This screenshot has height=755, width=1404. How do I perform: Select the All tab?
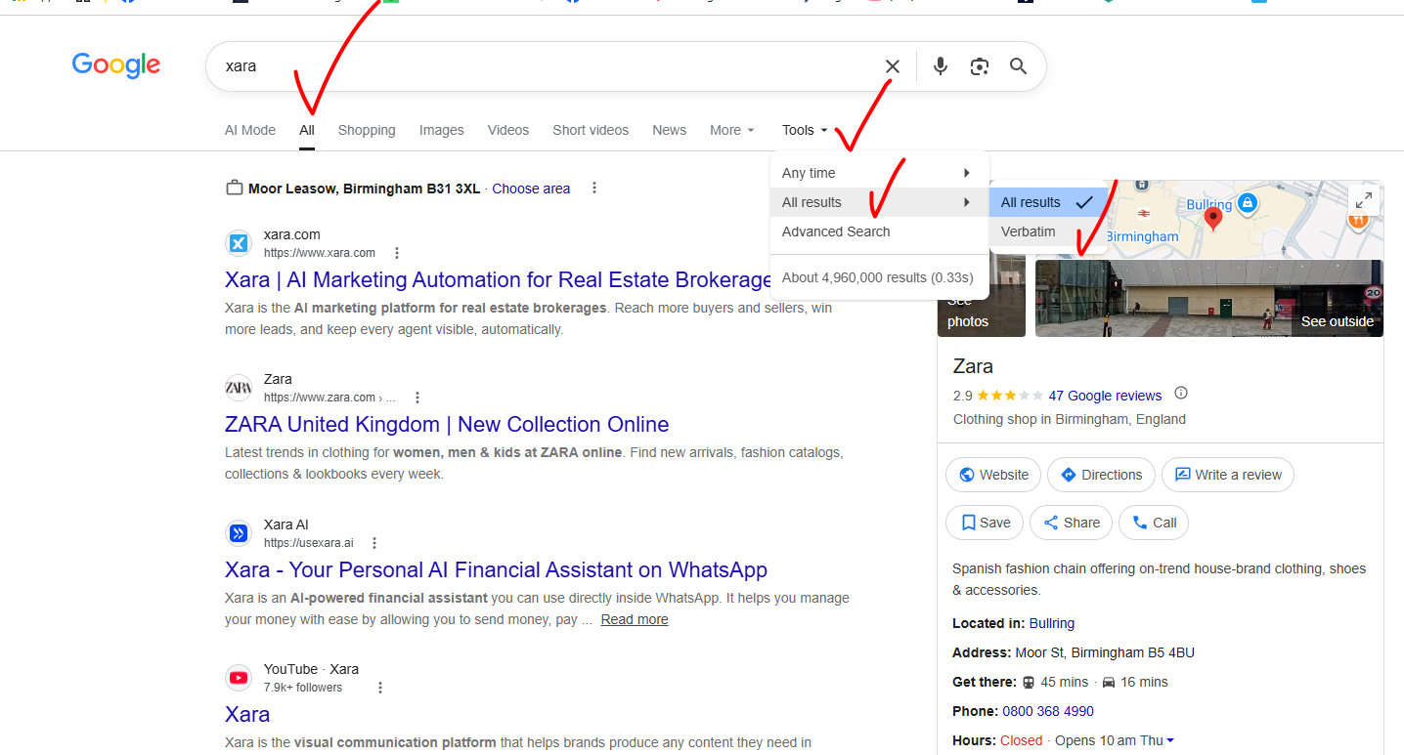(x=307, y=130)
